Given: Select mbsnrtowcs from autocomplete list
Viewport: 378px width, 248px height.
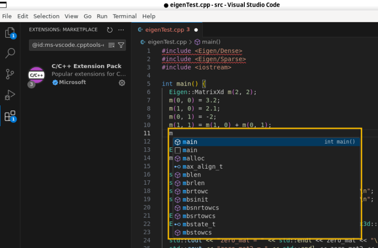Looking at the screenshot, I should pos(266,208).
